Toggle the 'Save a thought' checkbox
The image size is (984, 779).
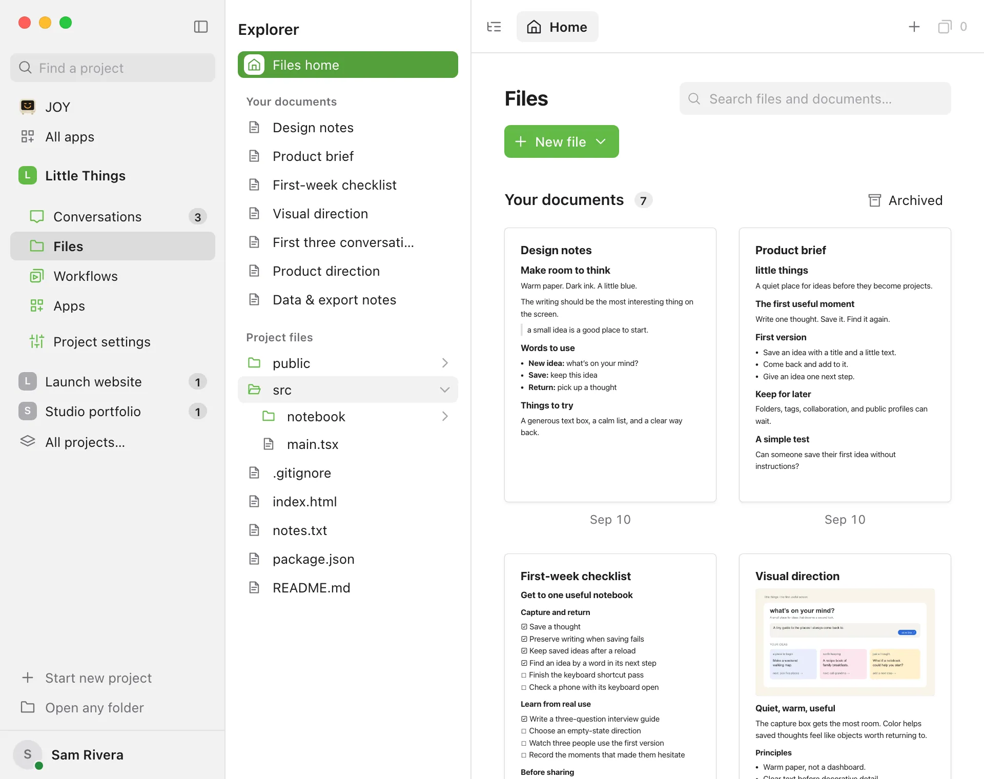[524, 627]
